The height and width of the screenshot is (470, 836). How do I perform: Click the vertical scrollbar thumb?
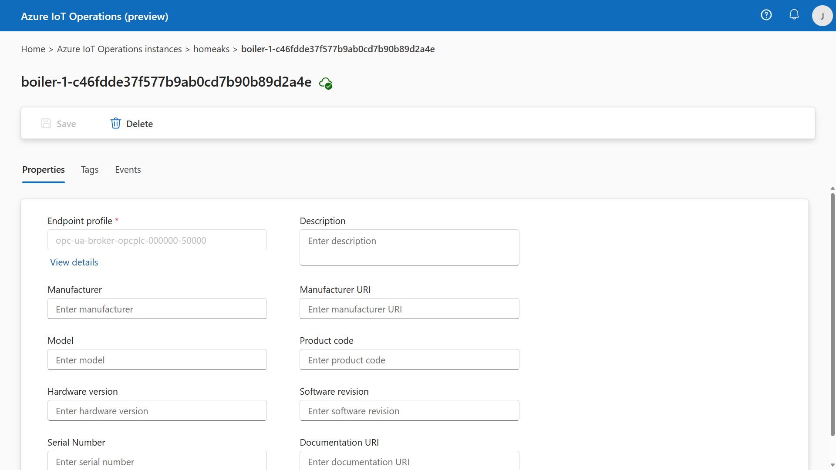tap(833, 314)
